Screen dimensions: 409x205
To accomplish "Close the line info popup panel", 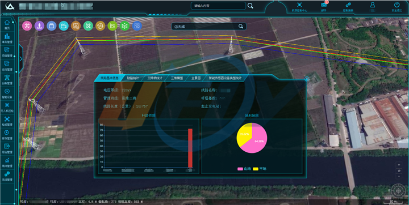I will click(x=307, y=79).
